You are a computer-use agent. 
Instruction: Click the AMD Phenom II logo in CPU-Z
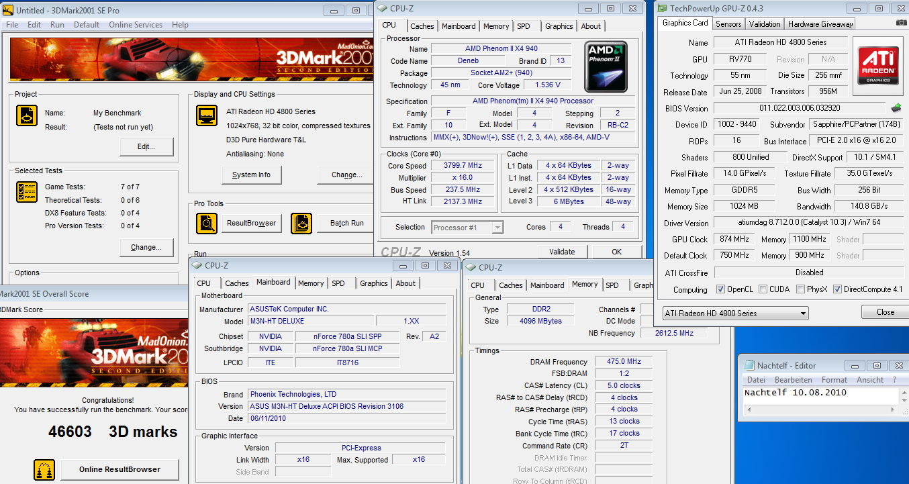click(606, 67)
